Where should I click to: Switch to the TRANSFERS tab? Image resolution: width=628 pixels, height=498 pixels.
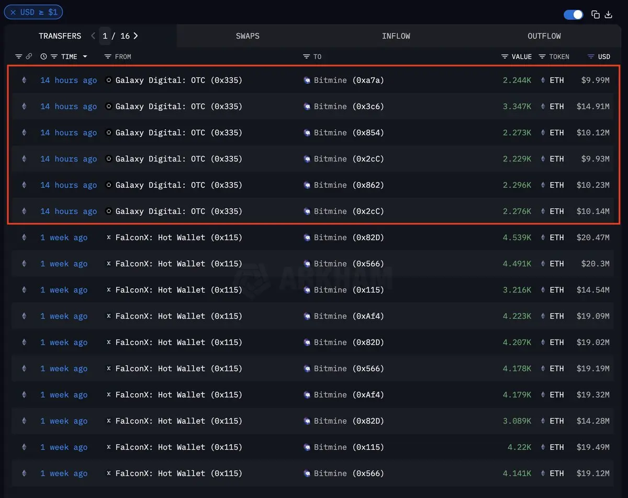tap(60, 36)
